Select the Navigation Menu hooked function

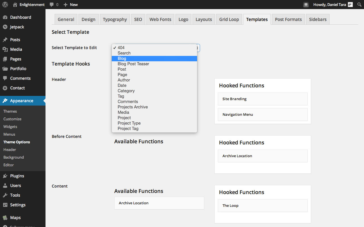click(263, 115)
